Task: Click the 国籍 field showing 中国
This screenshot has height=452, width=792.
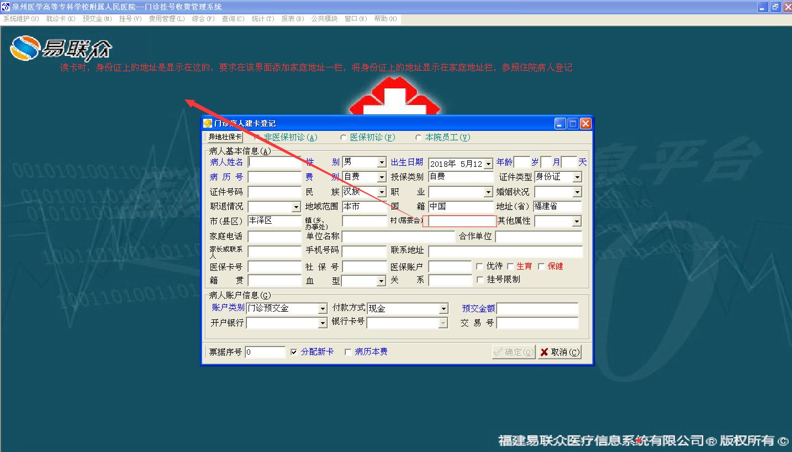Action: click(x=461, y=207)
